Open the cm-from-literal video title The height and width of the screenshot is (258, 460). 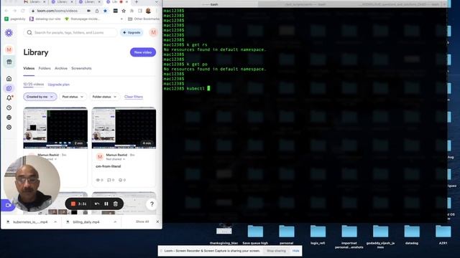click(109, 166)
